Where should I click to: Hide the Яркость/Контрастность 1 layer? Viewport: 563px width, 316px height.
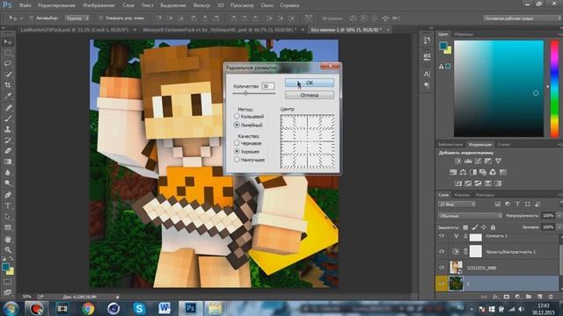(x=442, y=252)
